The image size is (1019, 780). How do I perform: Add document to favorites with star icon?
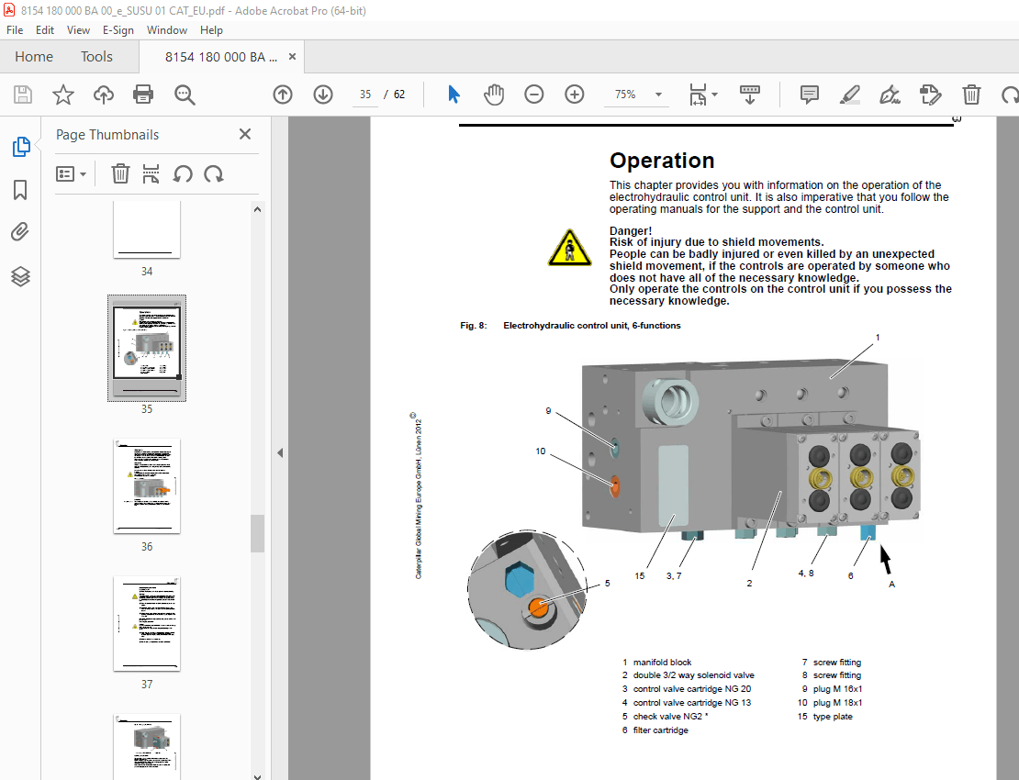pyautogui.click(x=63, y=95)
